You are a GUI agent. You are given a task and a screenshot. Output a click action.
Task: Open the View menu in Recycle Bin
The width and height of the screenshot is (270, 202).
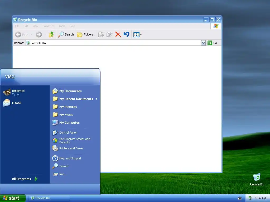pos(35,26)
